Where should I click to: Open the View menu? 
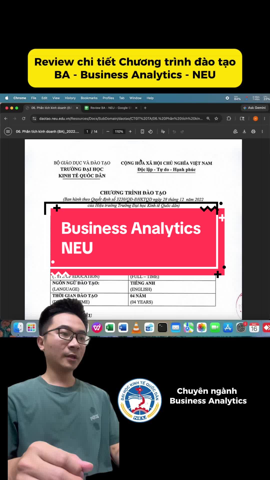click(x=56, y=98)
